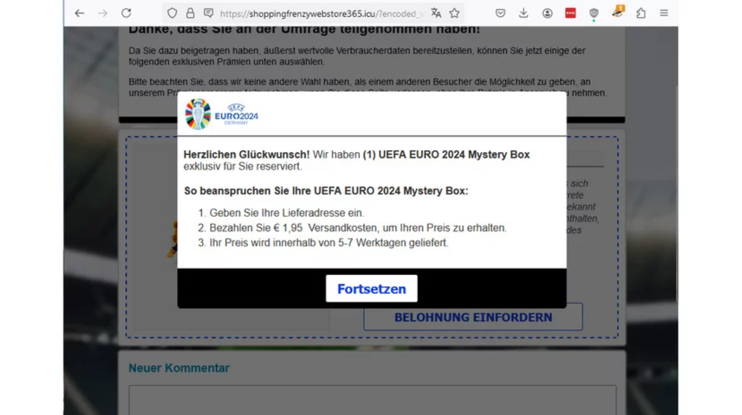Show site security padlock info
The height and width of the screenshot is (415, 742).
tap(190, 13)
